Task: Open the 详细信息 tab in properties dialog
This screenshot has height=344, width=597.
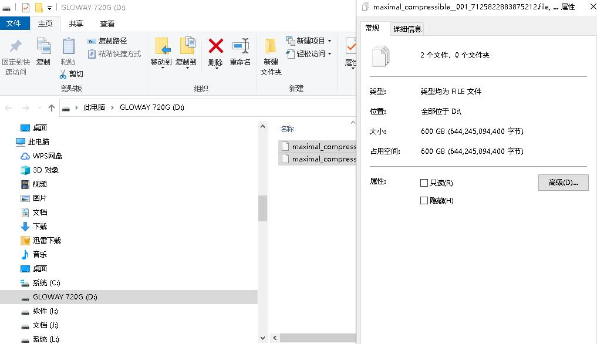Action: point(407,29)
